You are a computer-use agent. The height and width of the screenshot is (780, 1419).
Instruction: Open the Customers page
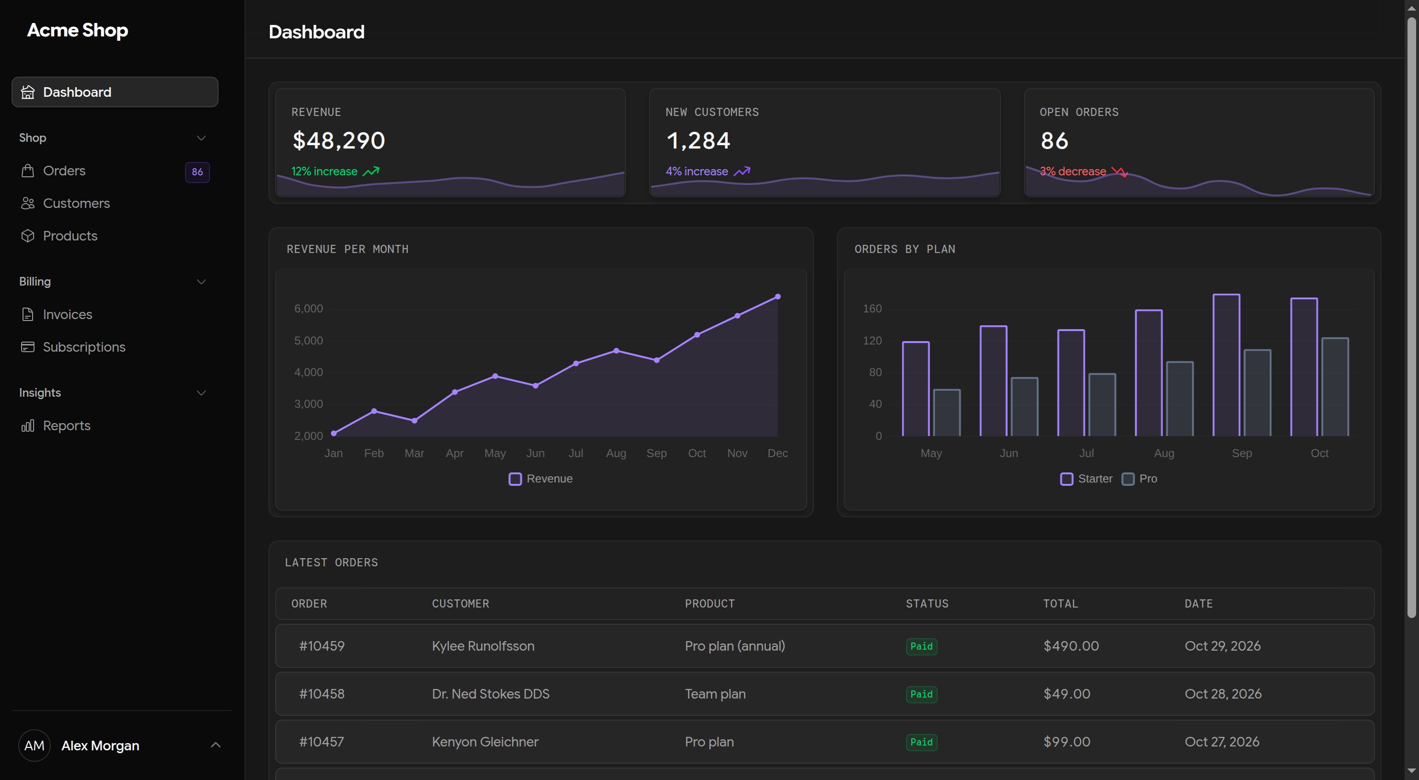pos(115,203)
